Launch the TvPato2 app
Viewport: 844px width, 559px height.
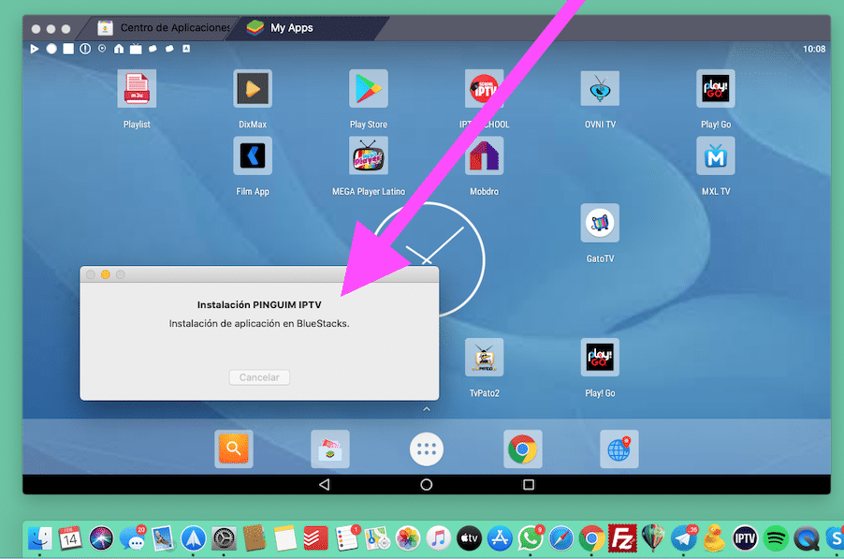pyautogui.click(x=484, y=358)
